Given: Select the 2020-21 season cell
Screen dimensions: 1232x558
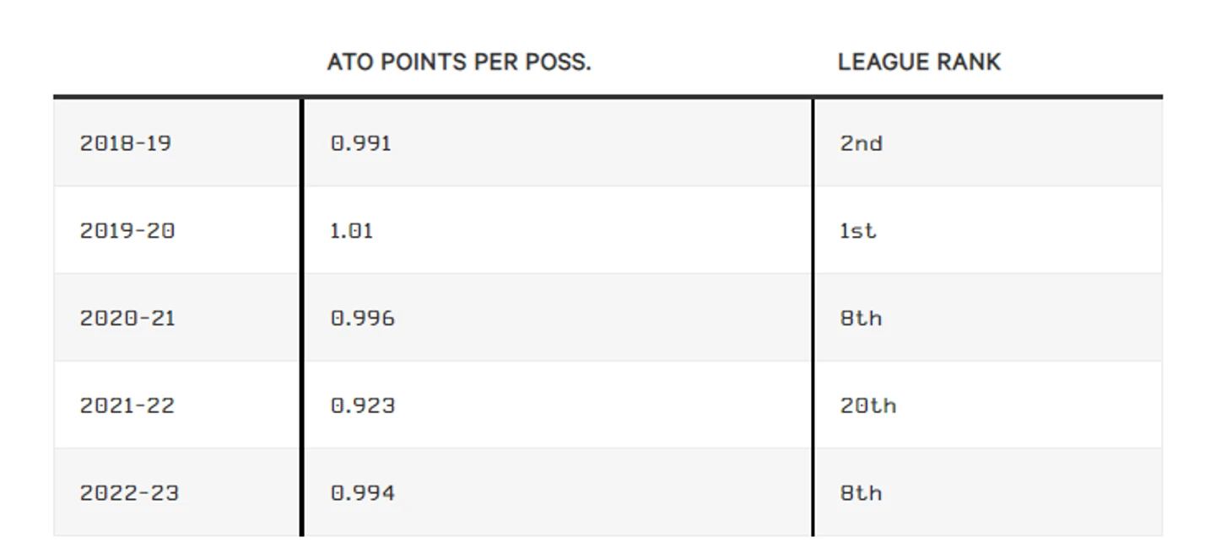Looking at the screenshot, I should click(127, 318).
